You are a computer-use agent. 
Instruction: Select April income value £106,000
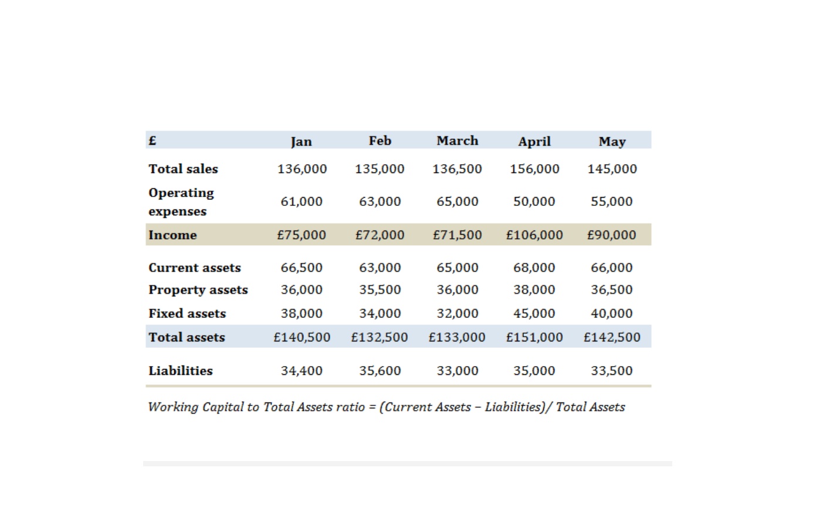[534, 235]
